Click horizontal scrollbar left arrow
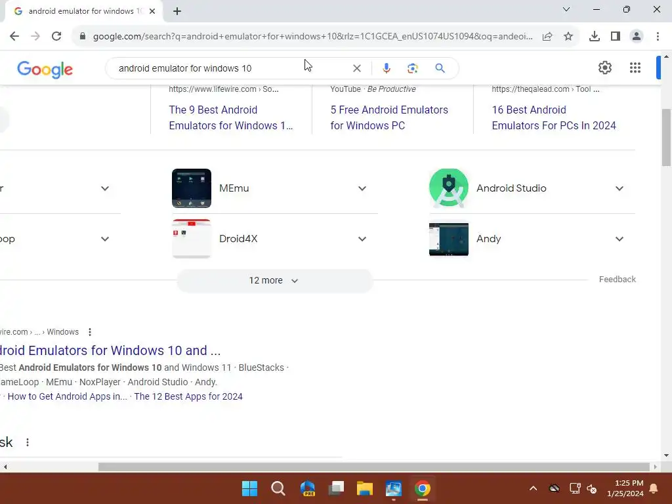 [5, 467]
